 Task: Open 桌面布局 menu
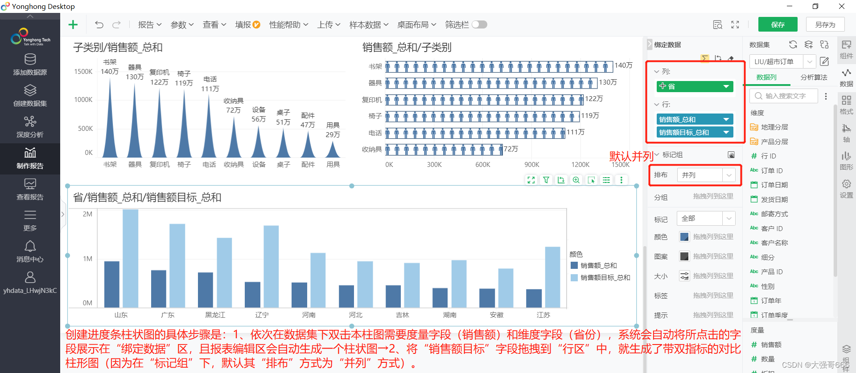pos(417,25)
